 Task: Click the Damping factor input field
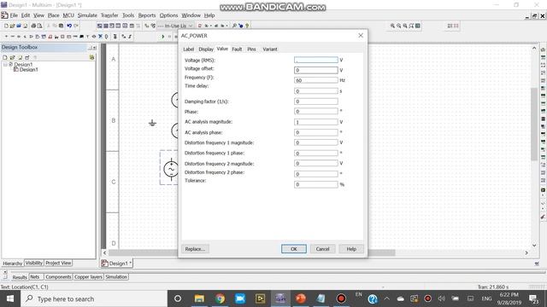315,101
